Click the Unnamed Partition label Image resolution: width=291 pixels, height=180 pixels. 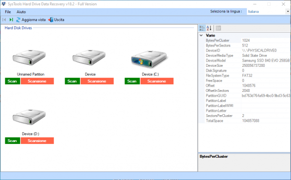coord(30,74)
